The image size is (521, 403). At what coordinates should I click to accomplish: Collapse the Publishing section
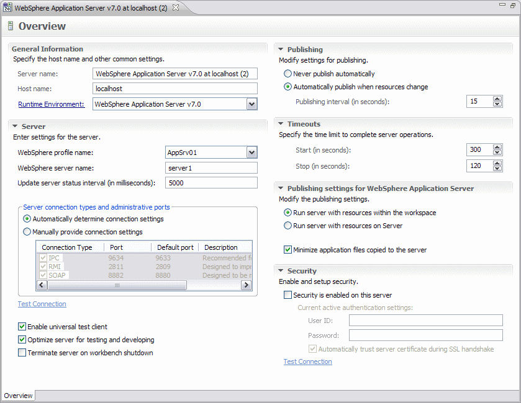pyautogui.click(x=281, y=50)
